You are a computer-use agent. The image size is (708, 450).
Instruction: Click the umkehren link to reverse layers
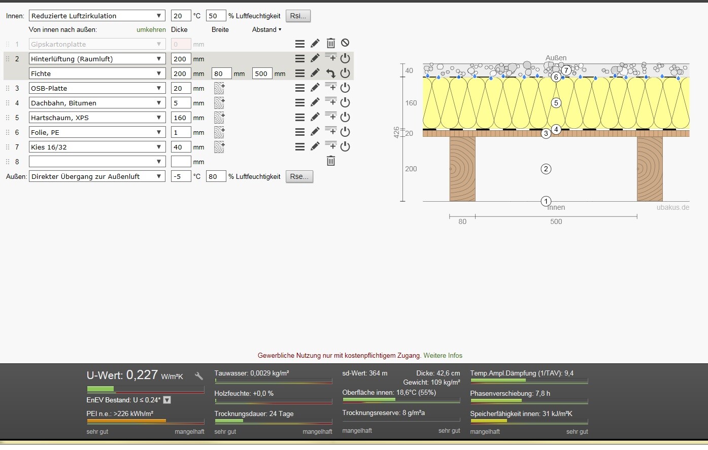[151, 29]
